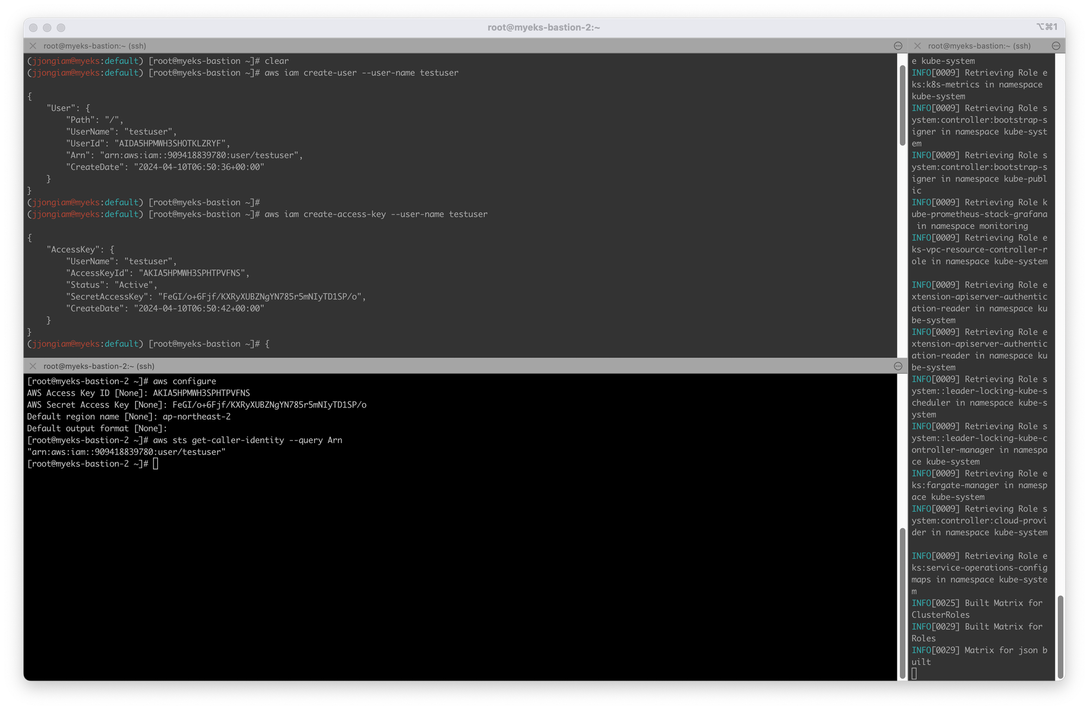Click the red close window button
This screenshot has height=710, width=1089.
point(33,27)
